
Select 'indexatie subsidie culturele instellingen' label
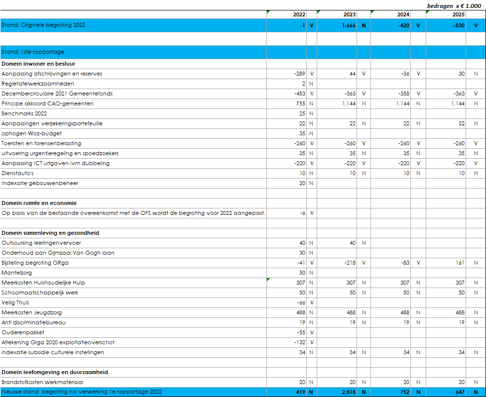[53, 352]
